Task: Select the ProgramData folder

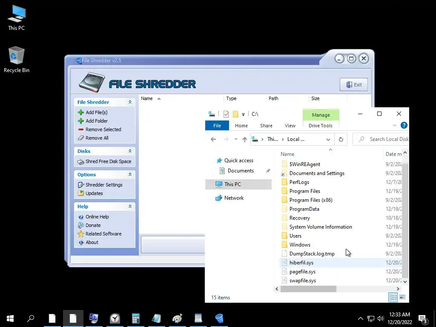Action: pyautogui.click(x=304, y=209)
